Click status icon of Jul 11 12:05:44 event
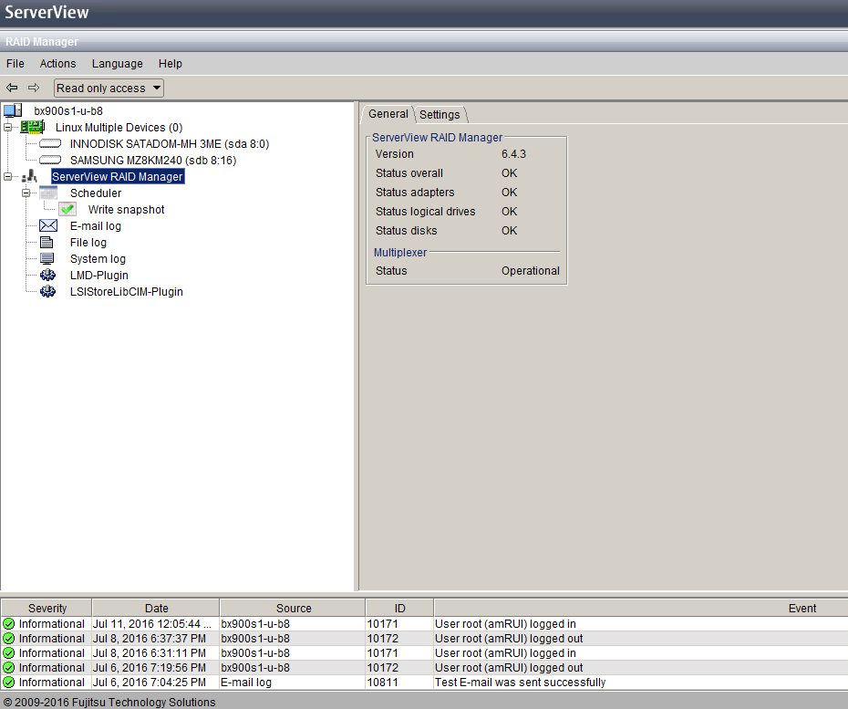 point(8,624)
